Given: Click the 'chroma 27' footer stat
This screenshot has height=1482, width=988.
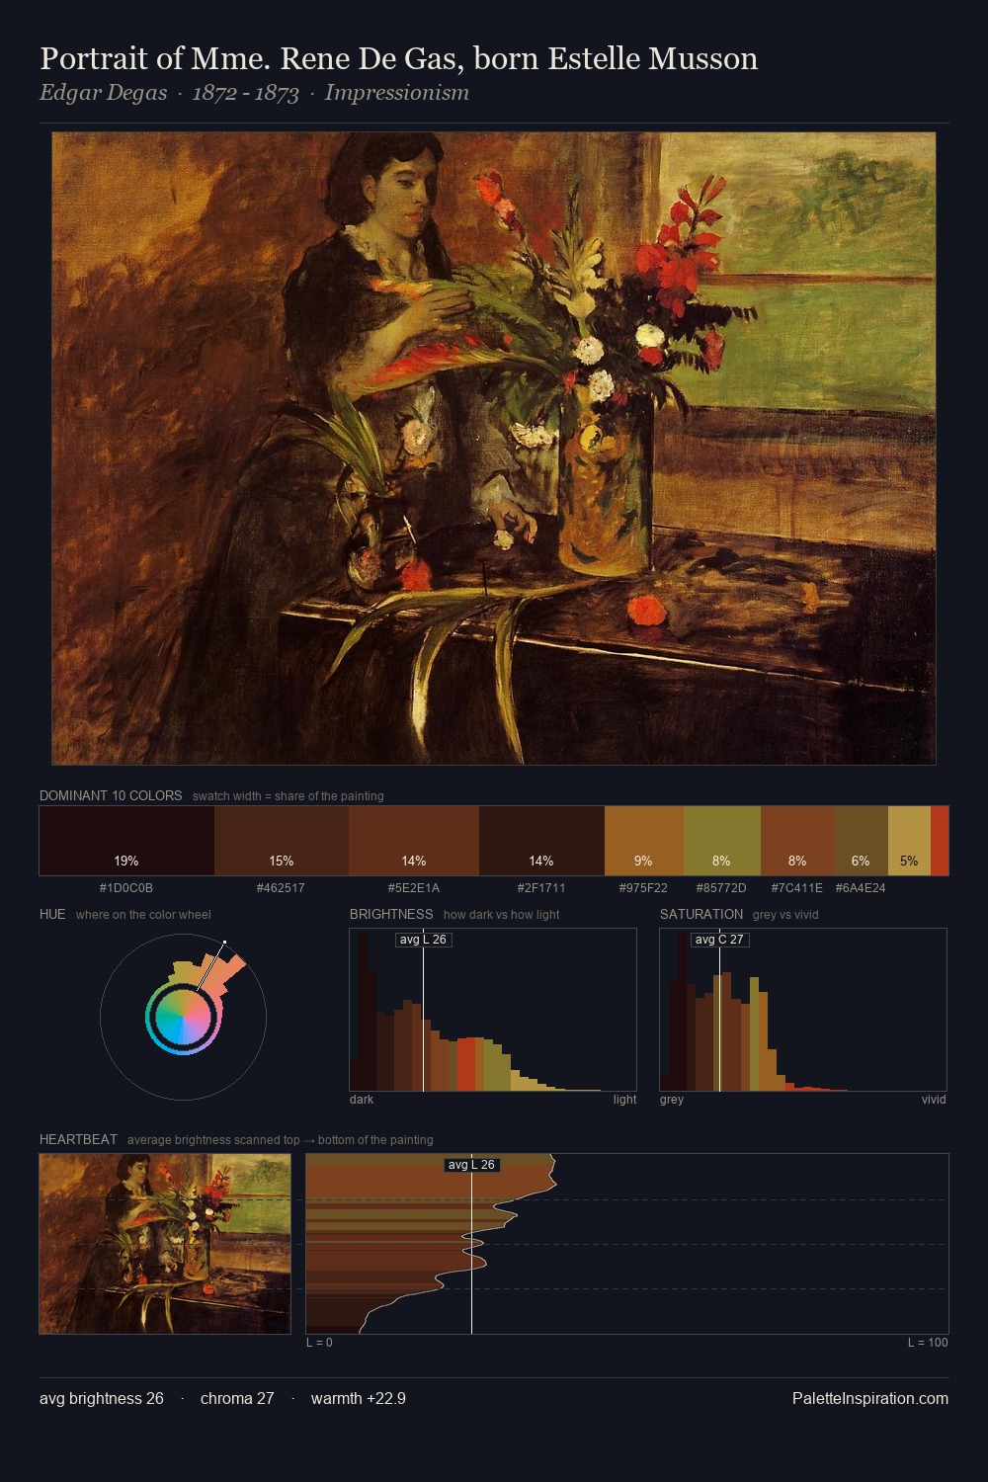Looking at the screenshot, I should click(237, 1398).
